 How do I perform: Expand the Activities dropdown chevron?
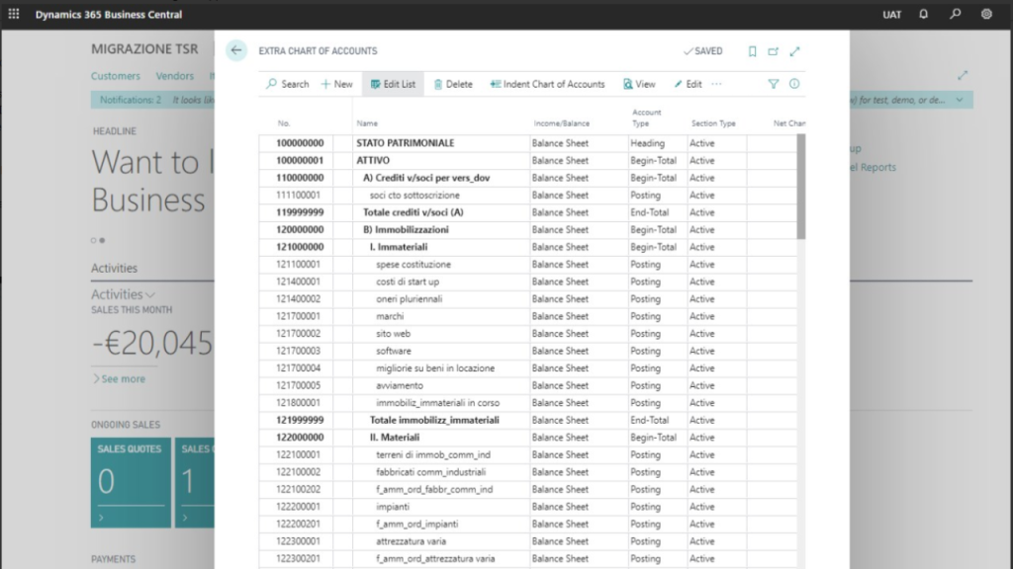pos(150,294)
